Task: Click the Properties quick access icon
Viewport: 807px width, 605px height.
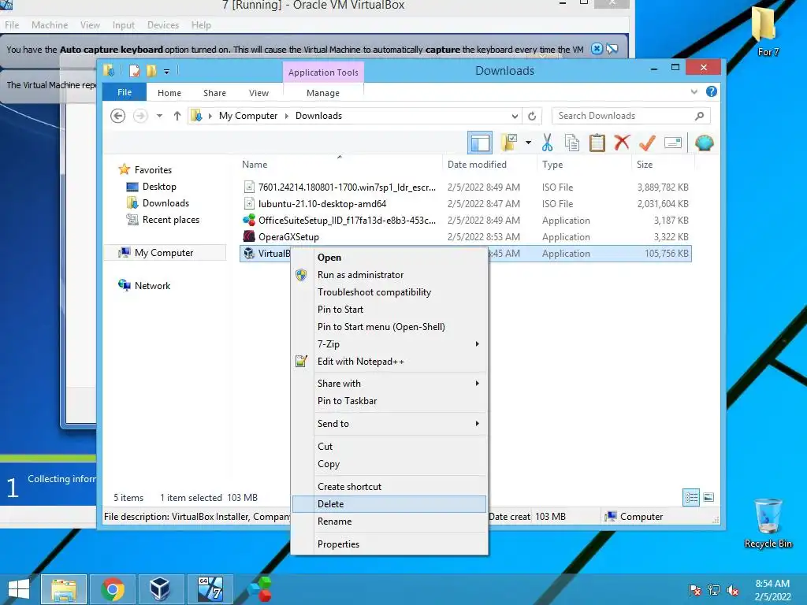Action: (x=134, y=70)
